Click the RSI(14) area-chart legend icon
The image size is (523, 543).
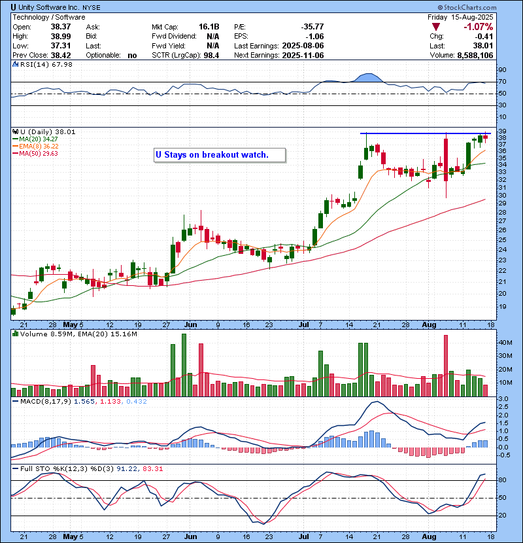[15, 64]
